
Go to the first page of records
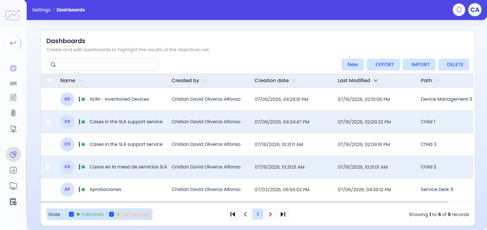233,214
